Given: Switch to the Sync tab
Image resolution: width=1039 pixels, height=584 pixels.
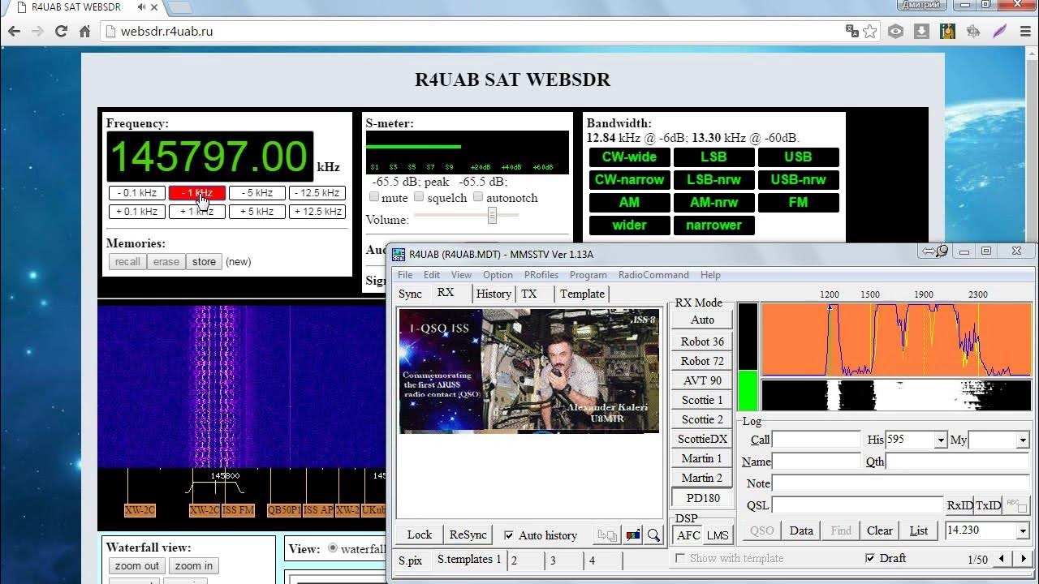Looking at the screenshot, I should coord(411,294).
